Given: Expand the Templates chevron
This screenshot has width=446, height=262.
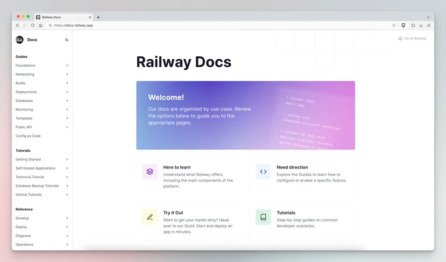Looking at the screenshot, I should [67, 119].
